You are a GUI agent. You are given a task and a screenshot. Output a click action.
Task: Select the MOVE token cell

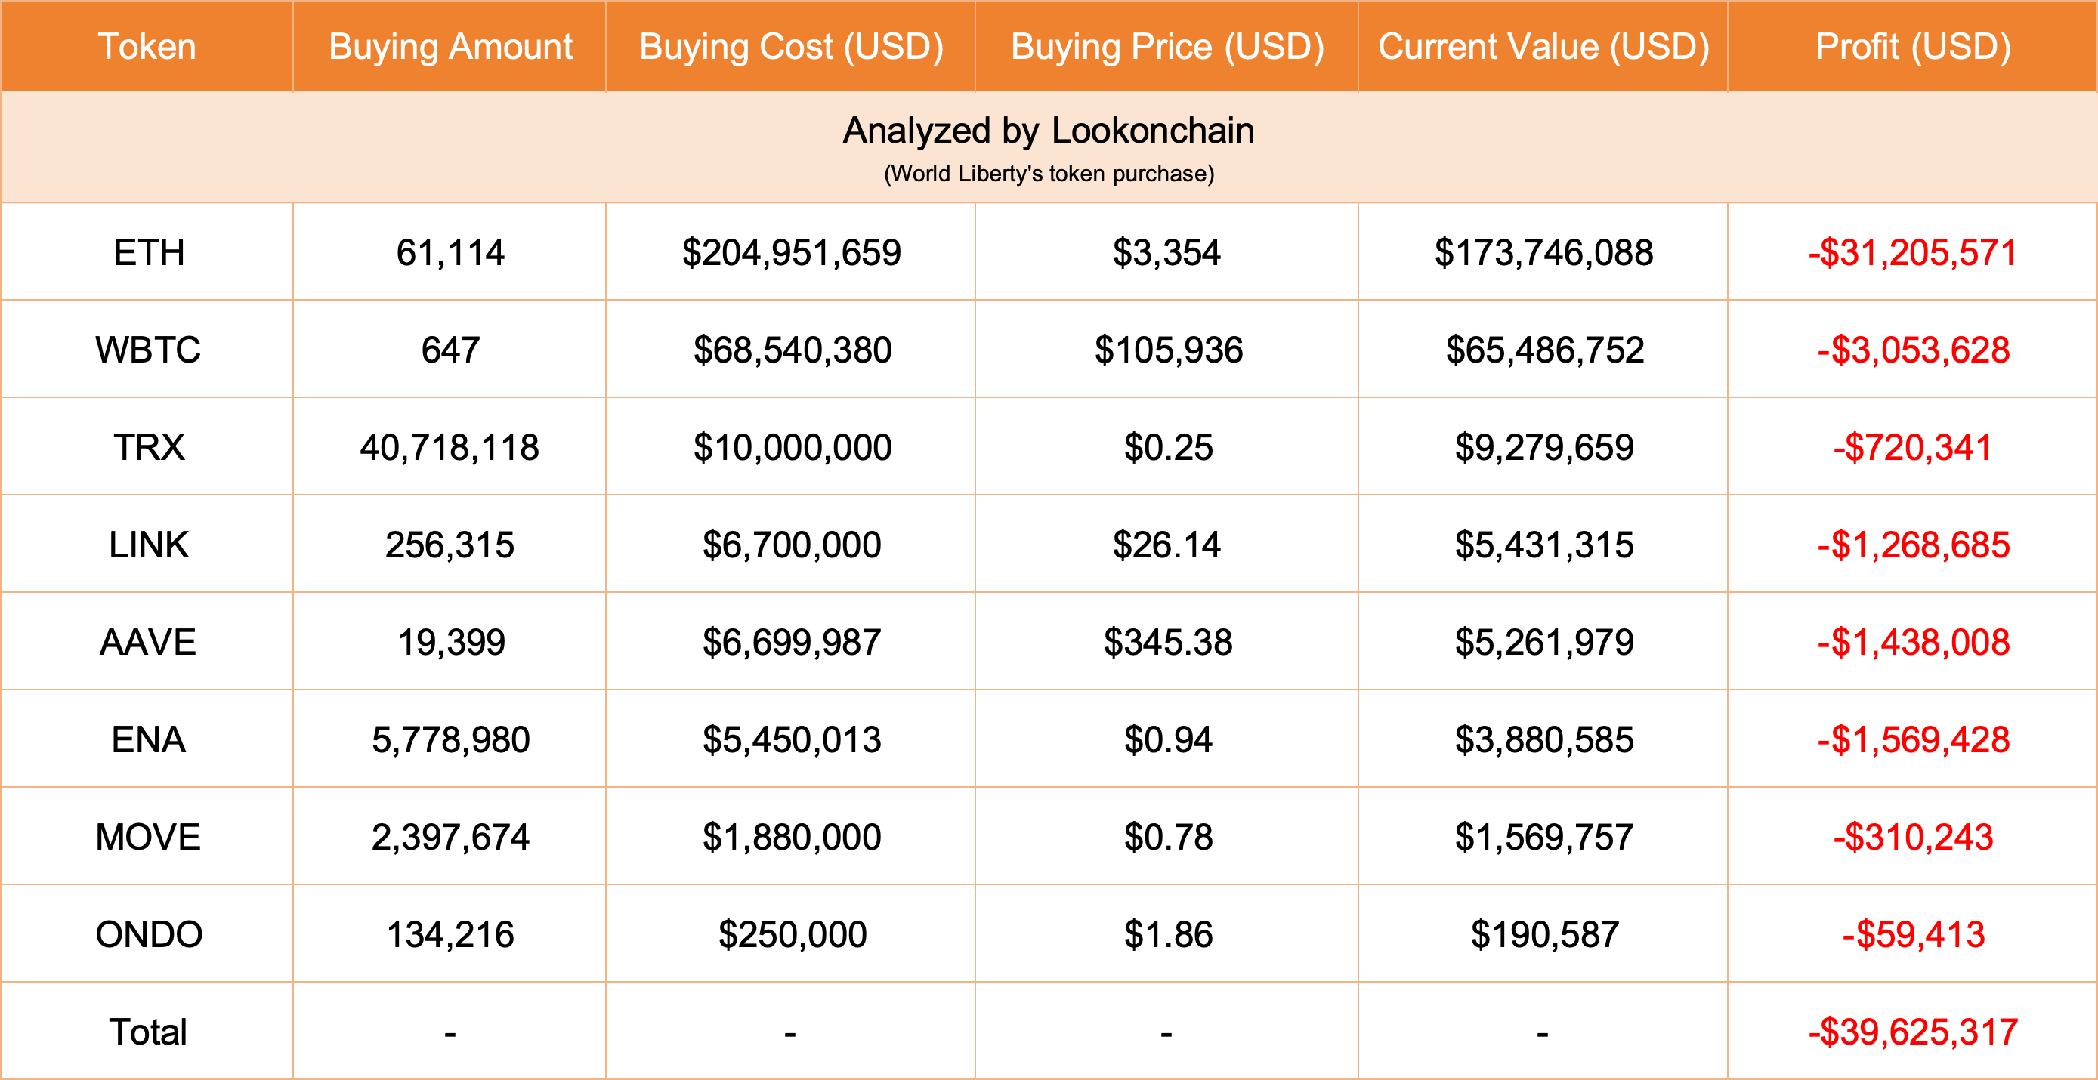148,838
